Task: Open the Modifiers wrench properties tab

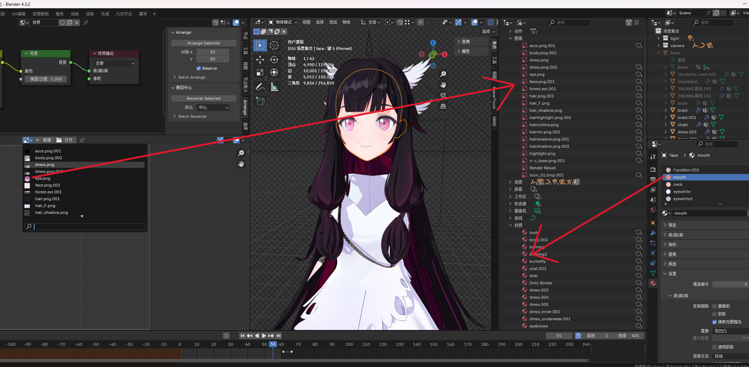Action: coord(653,233)
